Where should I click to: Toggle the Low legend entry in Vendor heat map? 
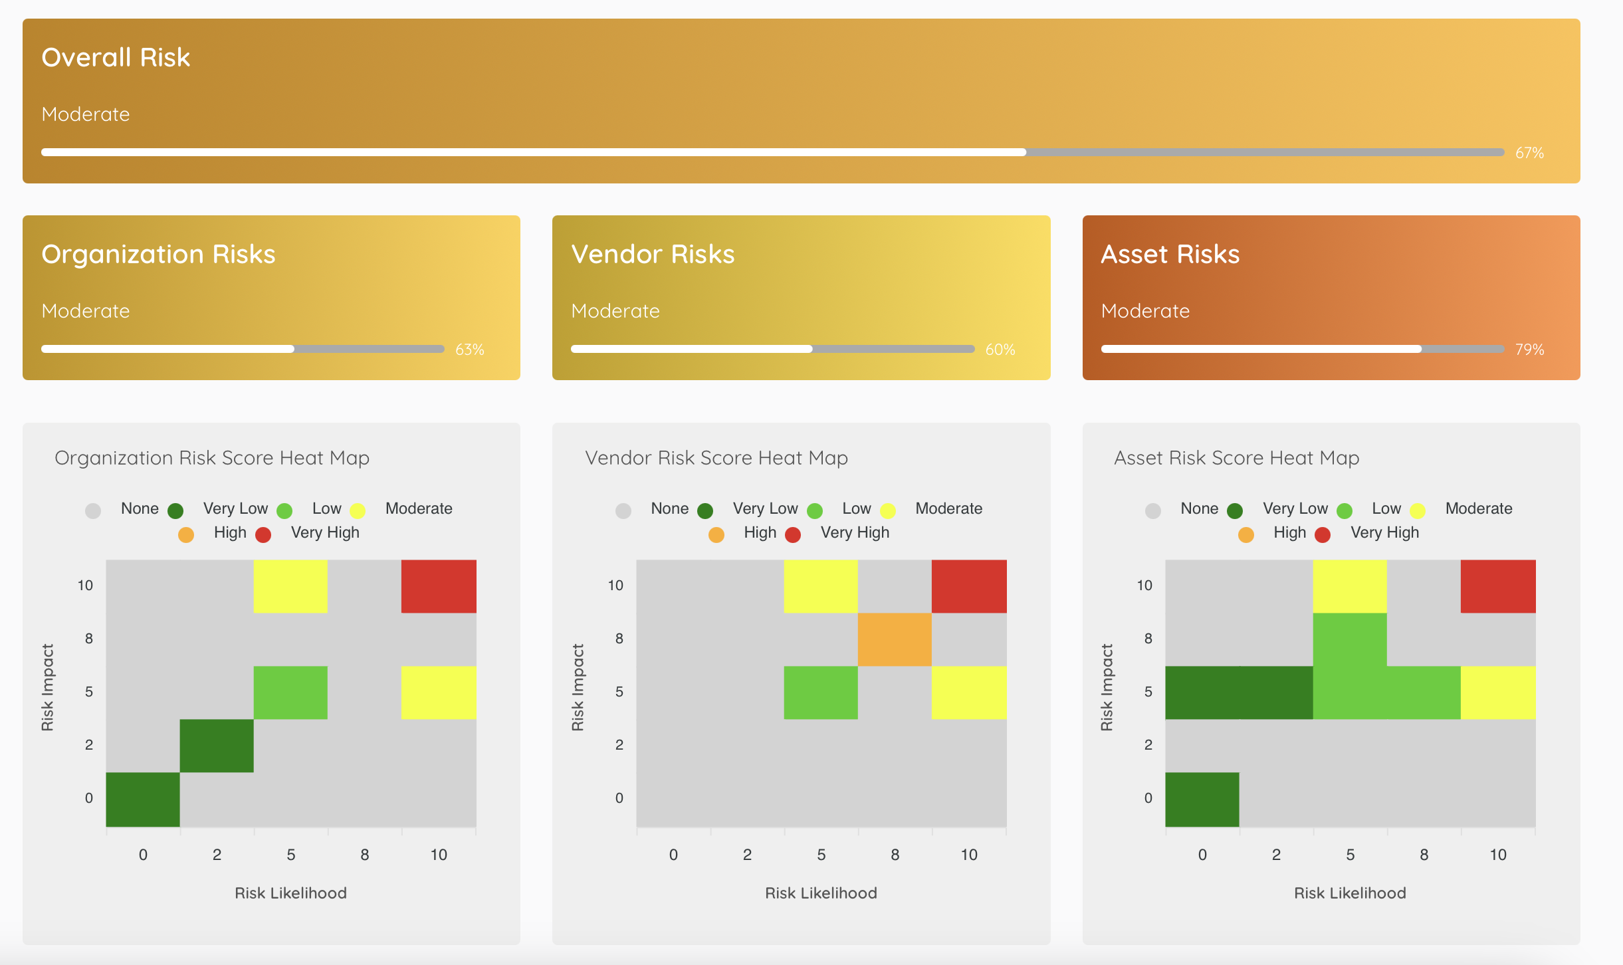click(x=815, y=510)
